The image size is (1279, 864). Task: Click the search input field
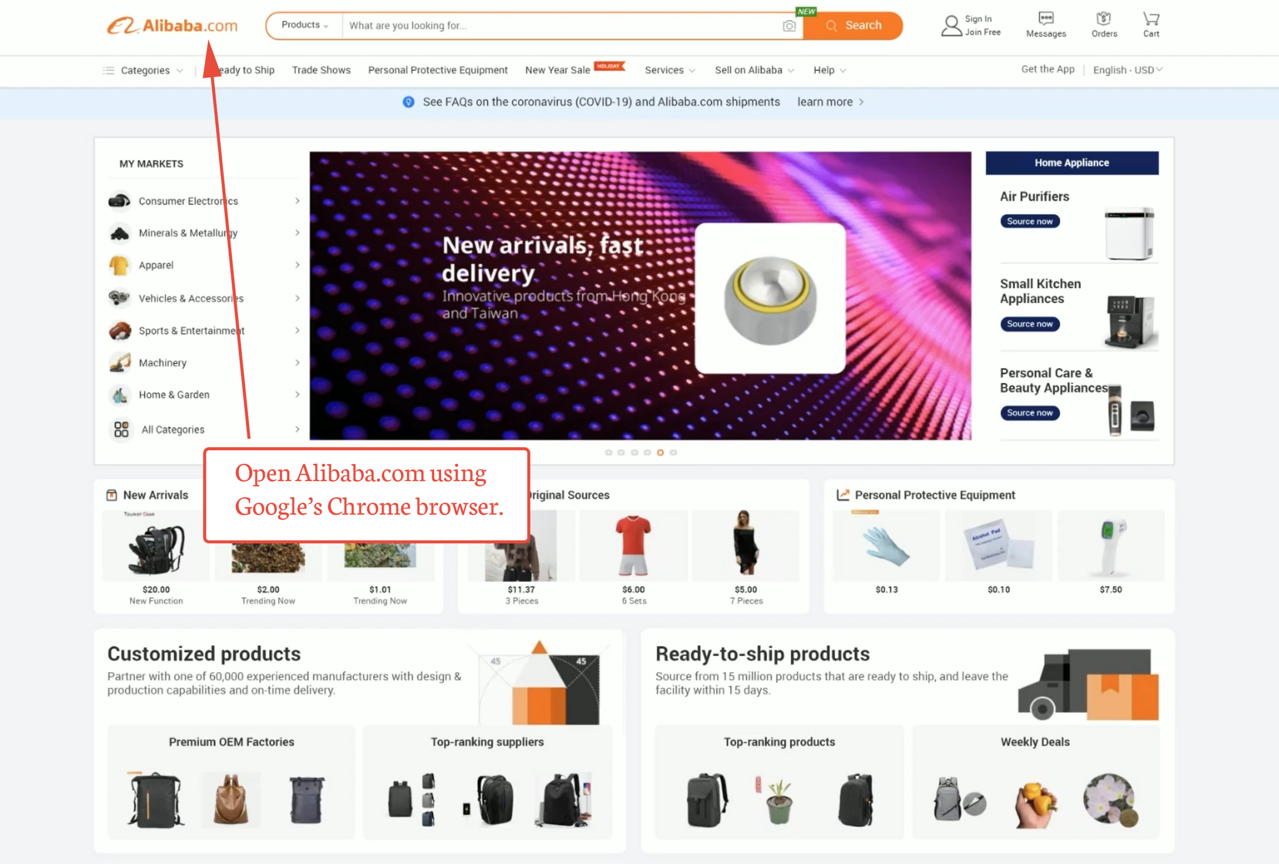tap(562, 25)
